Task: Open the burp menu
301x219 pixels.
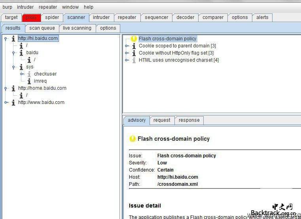Action: tap(7, 7)
